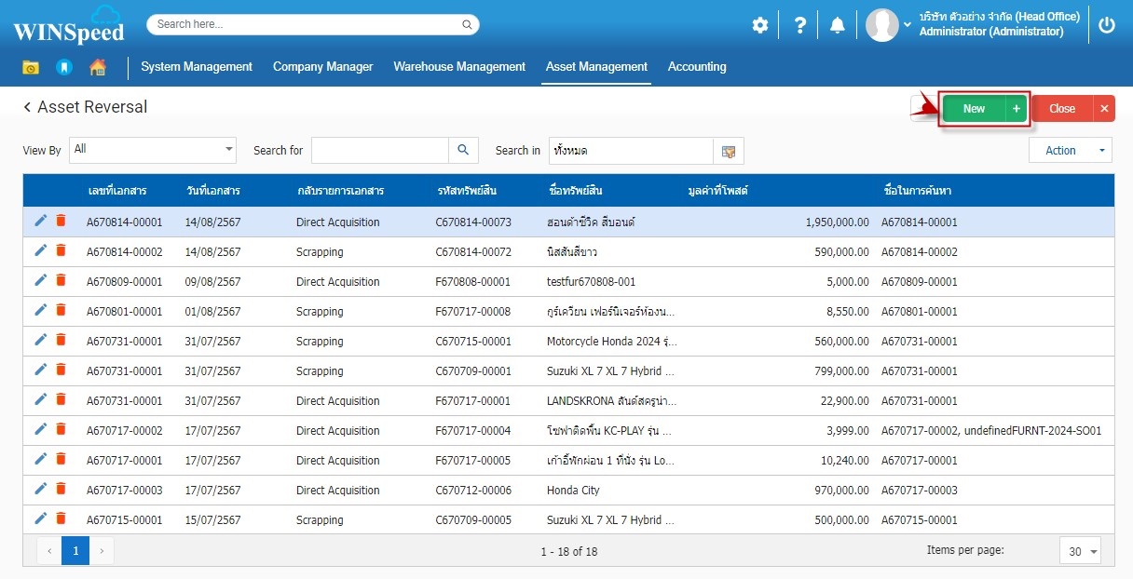Edit the row with asset C670814-00073

[40, 221]
